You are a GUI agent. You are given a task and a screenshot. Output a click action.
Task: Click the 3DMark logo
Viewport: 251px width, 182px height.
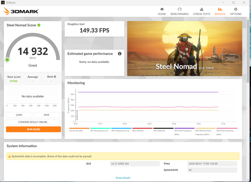[x=20, y=11]
